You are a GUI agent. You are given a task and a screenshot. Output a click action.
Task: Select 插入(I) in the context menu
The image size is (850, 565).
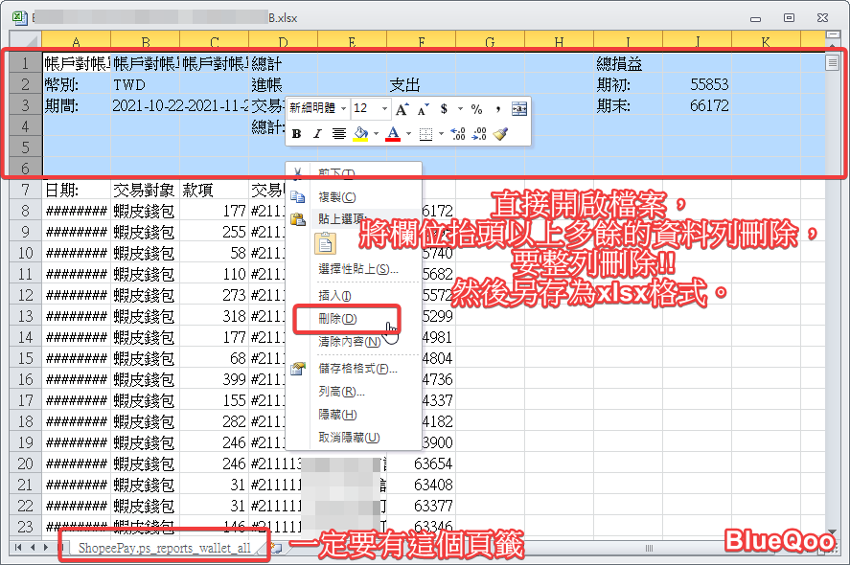click(334, 296)
